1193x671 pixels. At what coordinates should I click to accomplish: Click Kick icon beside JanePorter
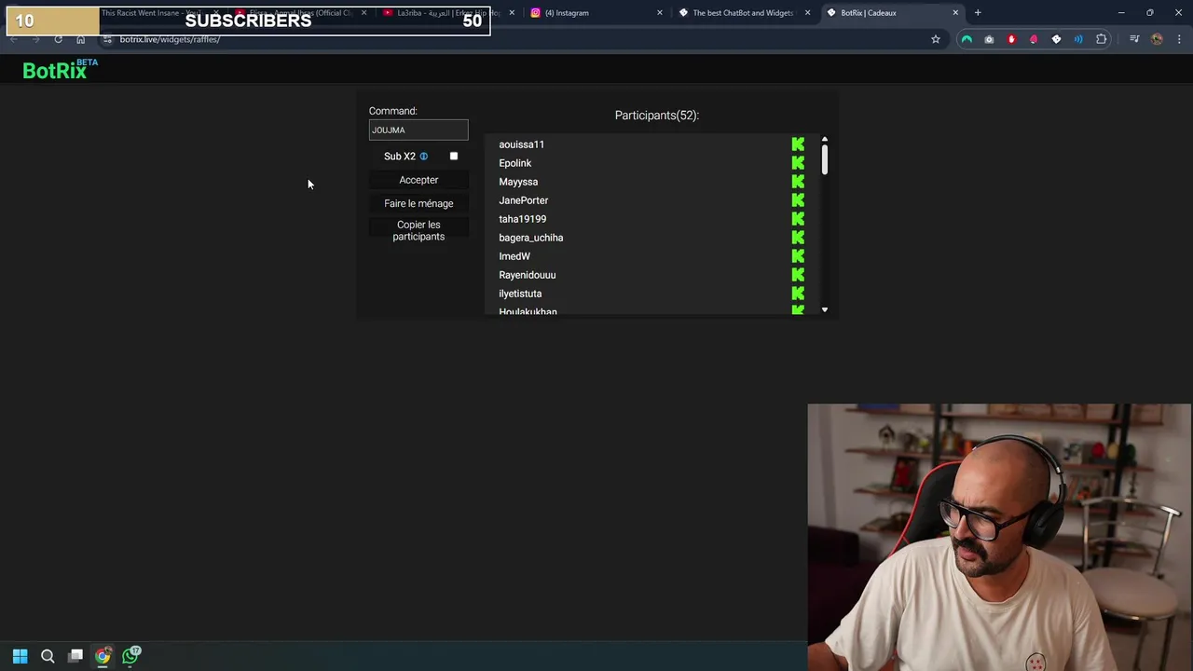tap(798, 200)
